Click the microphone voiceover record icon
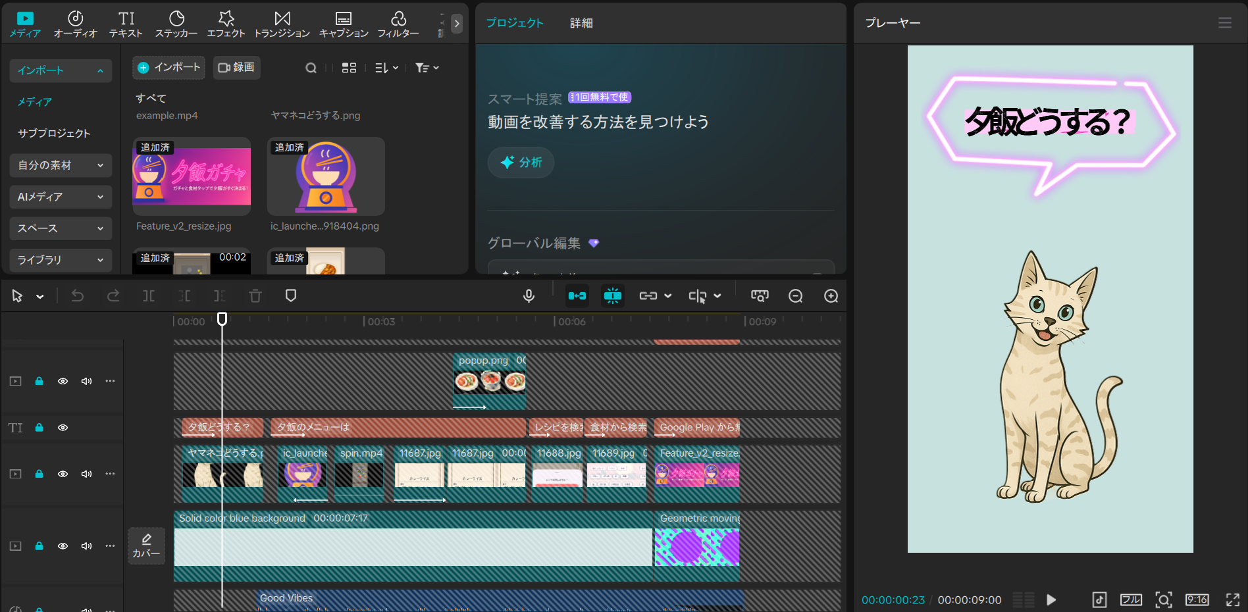1248x612 pixels. 529,296
